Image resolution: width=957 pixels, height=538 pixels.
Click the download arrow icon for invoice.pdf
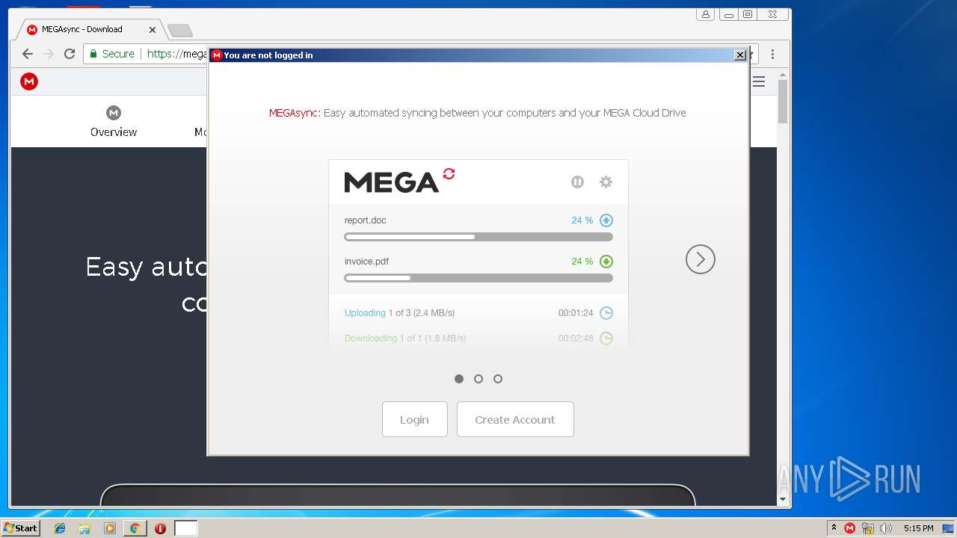coord(606,262)
